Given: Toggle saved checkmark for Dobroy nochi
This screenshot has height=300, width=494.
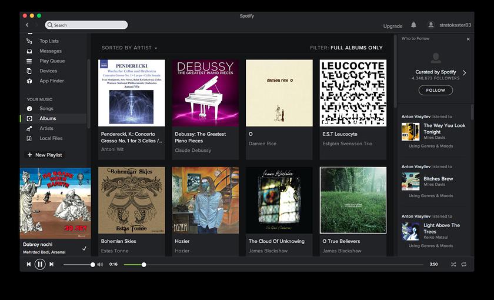Looking at the screenshot, I should [84, 248].
